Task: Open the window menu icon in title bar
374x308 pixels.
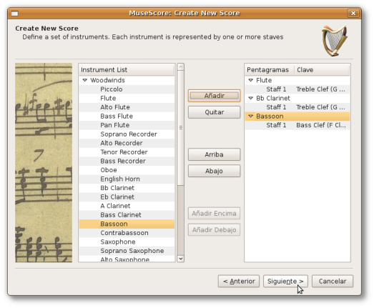Action: (14, 14)
